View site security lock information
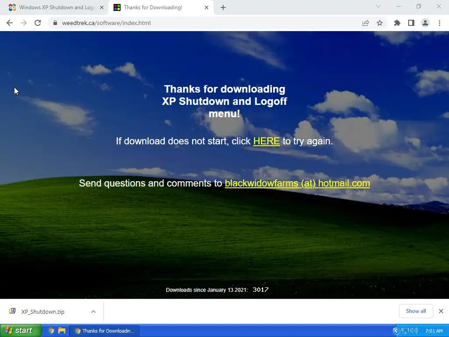 coord(55,23)
